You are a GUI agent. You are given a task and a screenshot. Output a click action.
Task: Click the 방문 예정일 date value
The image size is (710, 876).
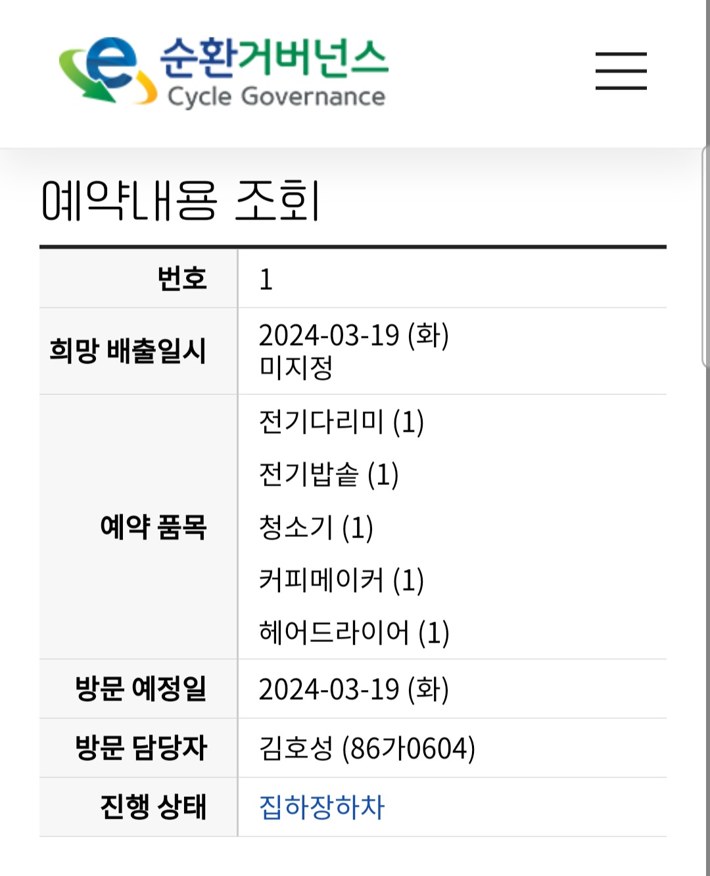pos(354,689)
